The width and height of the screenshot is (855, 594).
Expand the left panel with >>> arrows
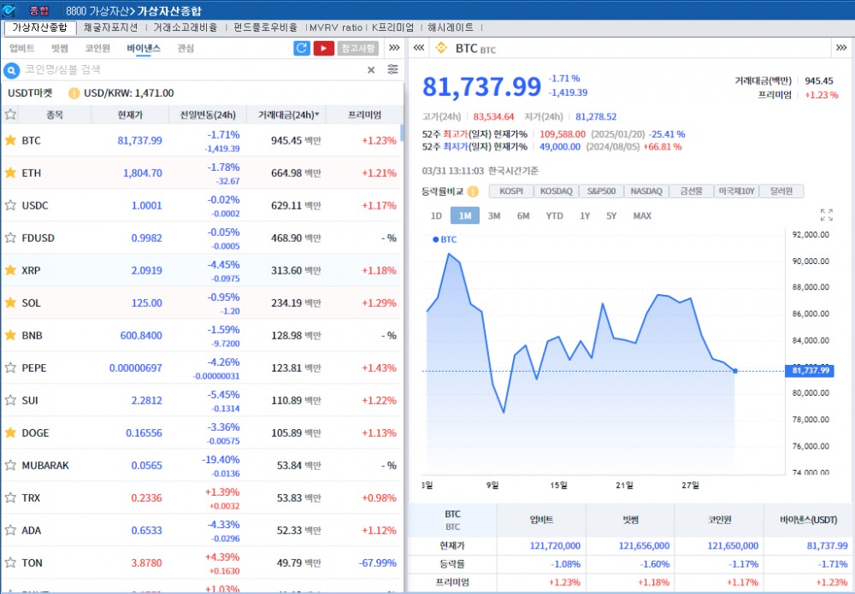point(394,49)
